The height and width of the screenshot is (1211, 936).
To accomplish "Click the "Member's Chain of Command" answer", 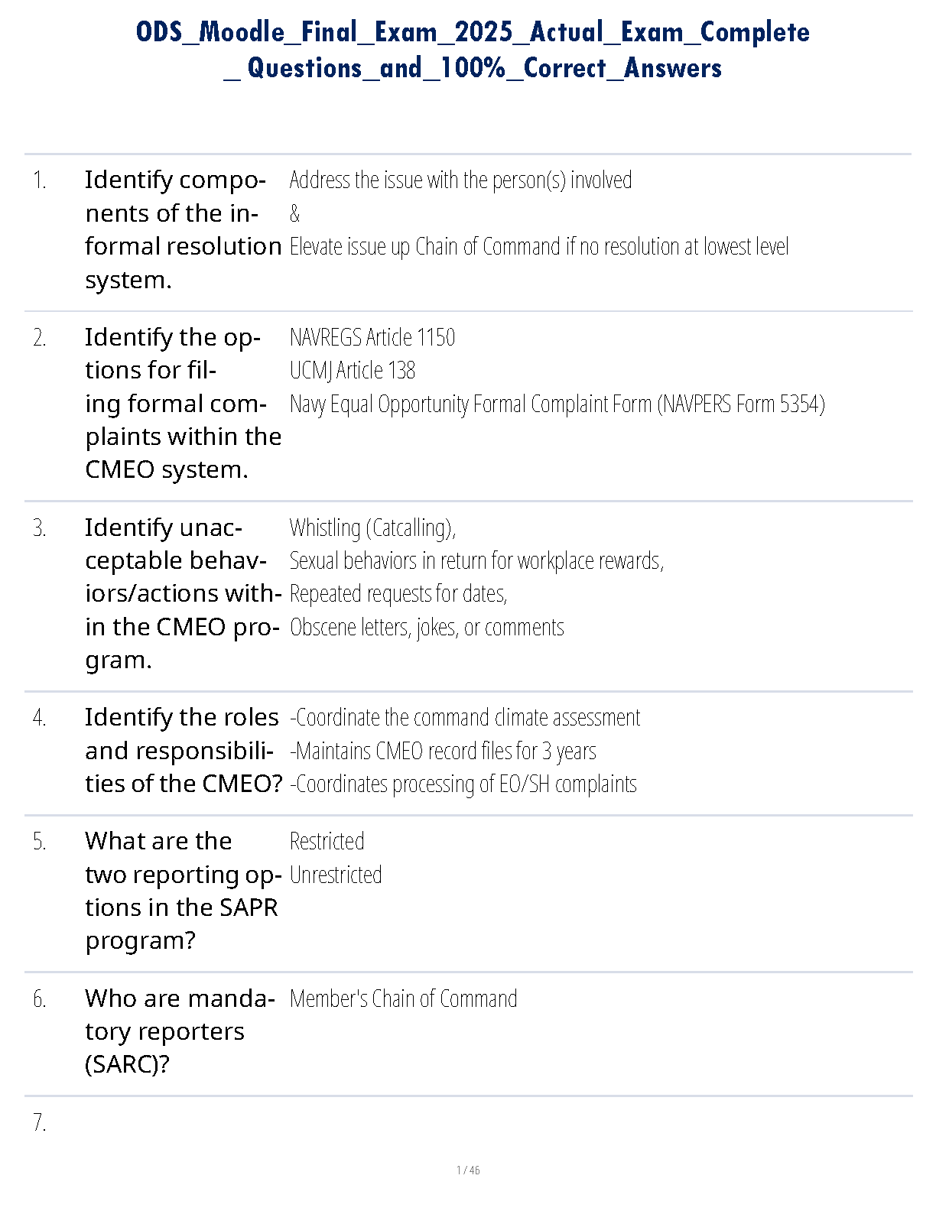I will pyautogui.click(x=403, y=999).
